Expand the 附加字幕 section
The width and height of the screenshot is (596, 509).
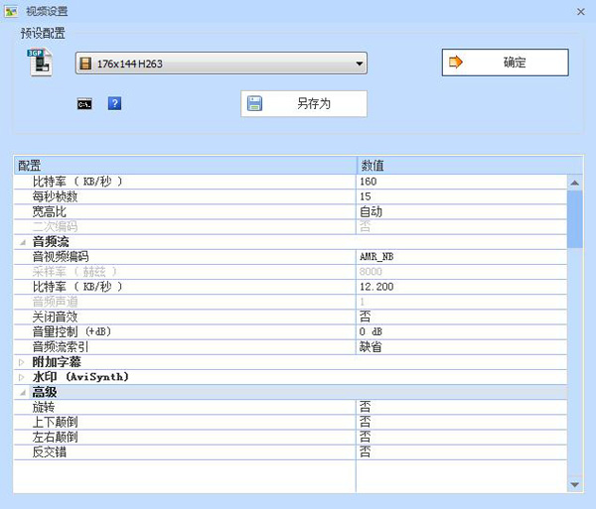pos(22,362)
